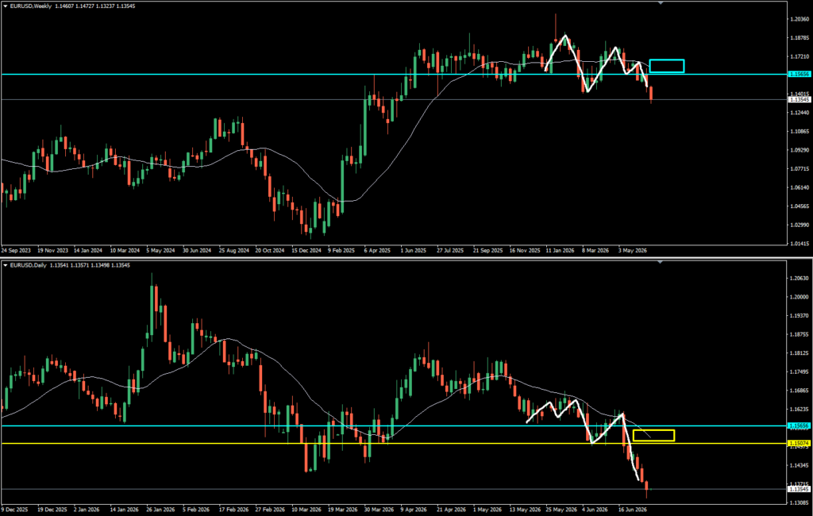Click the 11 Jan 2026 date on Weekly axis
The width and height of the screenshot is (813, 516).
(560, 251)
